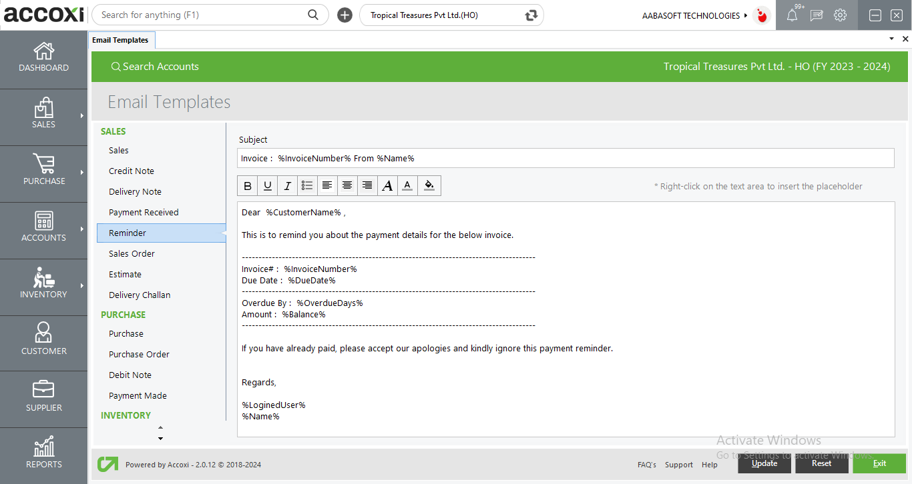This screenshot has width=912, height=484.
Task: Click the quick-add plus icon
Action: (x=345, y=15)
